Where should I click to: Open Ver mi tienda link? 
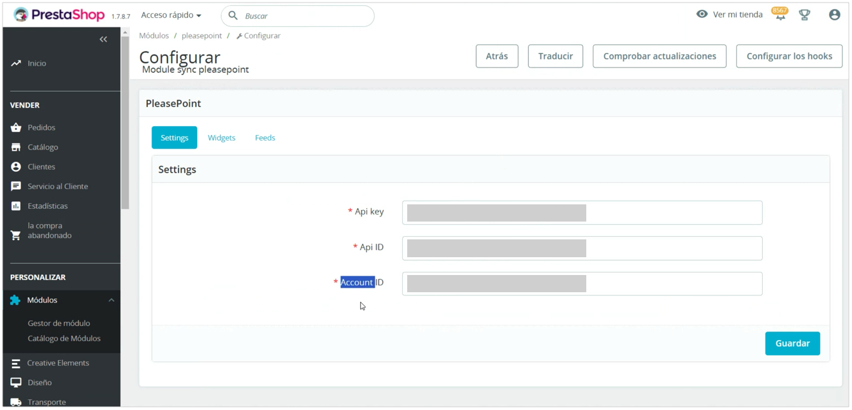click(x=730, y=15)
